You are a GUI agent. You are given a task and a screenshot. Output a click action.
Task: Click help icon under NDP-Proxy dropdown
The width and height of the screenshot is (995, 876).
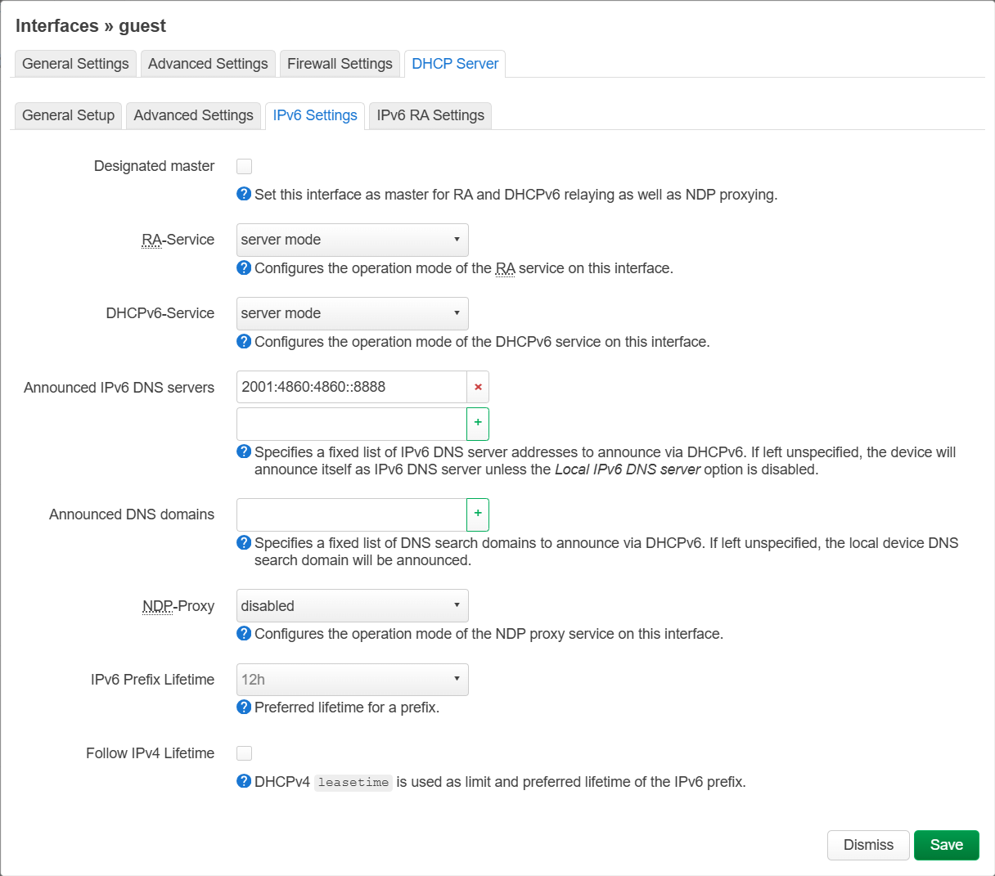(x=244, y=633)
